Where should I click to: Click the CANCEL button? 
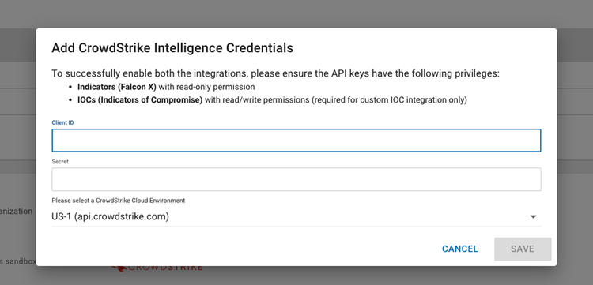coord(460,249)
